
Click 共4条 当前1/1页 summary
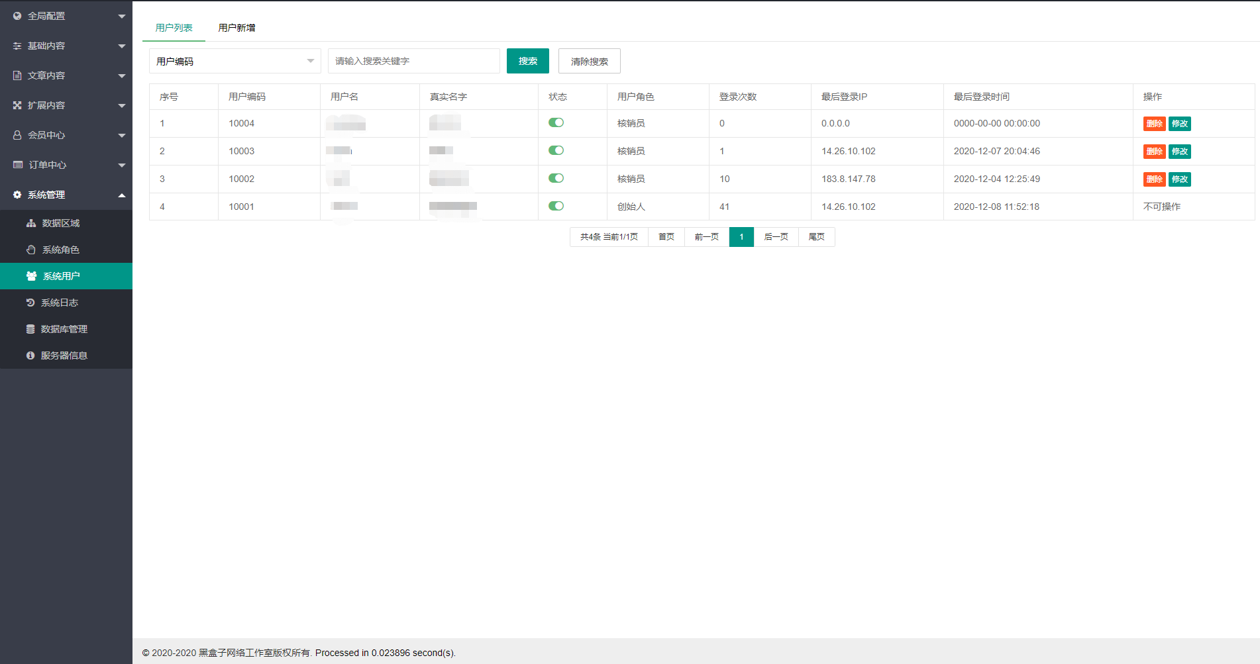609,237
